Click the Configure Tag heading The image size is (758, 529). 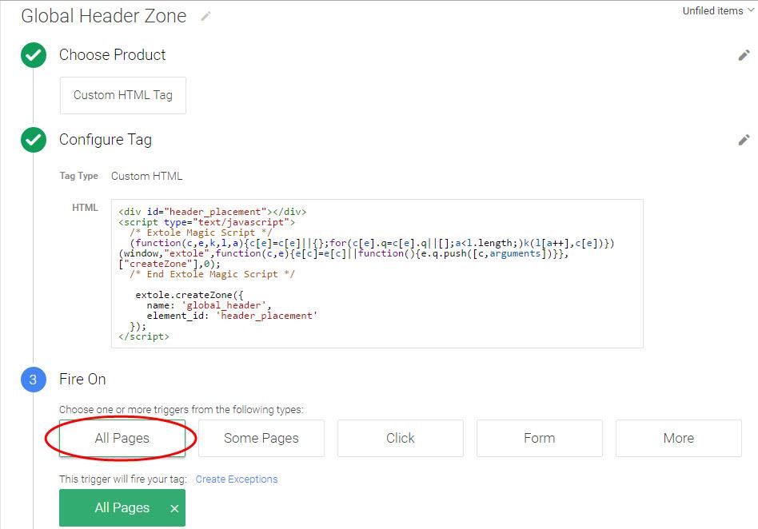click(106, 140)
